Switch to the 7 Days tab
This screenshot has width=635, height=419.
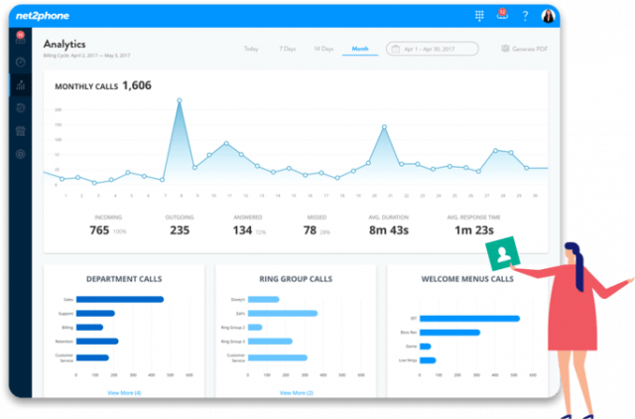[286, 48]
